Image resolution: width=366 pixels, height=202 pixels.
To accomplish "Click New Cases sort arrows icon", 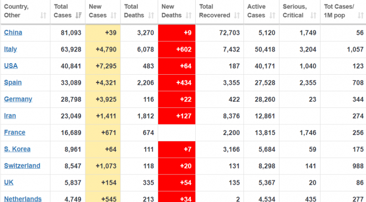I will pyautogui.click(x=114, y=15).
